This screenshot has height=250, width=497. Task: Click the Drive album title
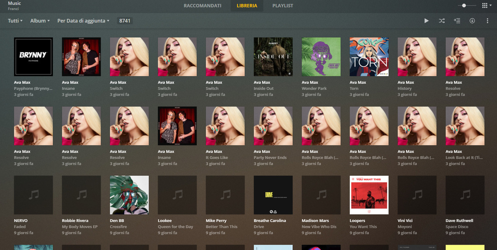coord(259,227)
